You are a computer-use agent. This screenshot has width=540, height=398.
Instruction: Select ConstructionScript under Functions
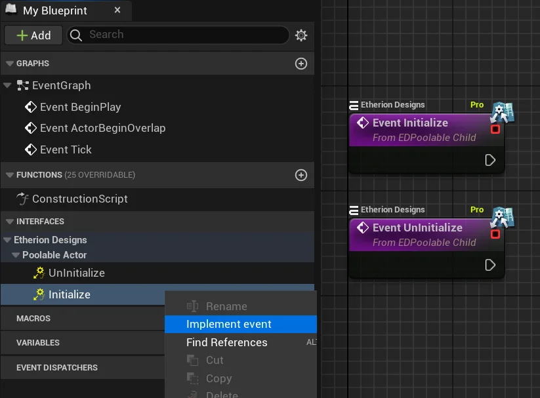tap(79, 199)
